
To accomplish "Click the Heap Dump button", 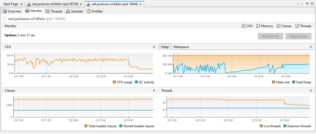I will pos(298,36).
